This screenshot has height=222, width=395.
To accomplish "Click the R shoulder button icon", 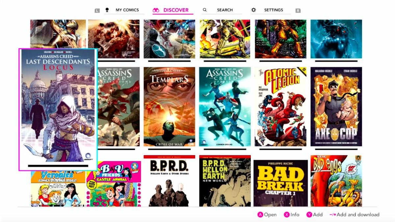I will coord(298,11).
